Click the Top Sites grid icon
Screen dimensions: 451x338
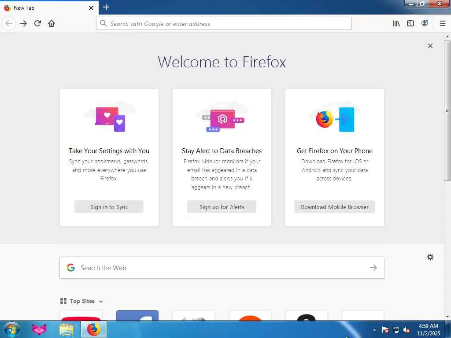pos(63,301)
